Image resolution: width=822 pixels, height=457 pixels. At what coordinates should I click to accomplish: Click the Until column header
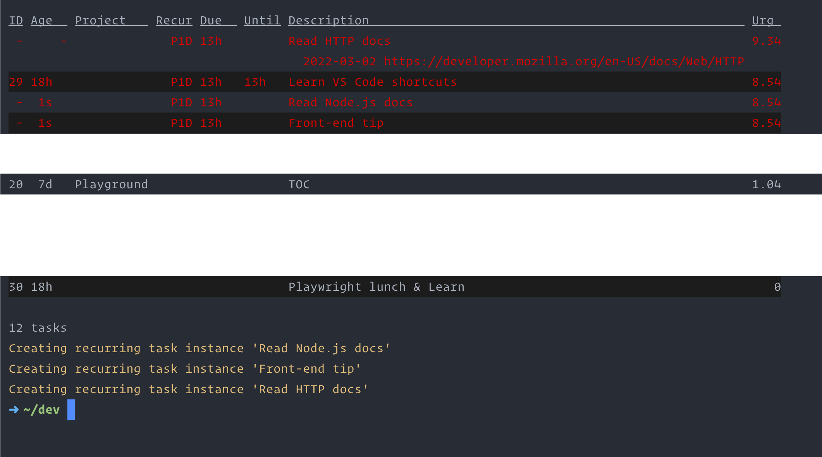(x=262, y=20)
